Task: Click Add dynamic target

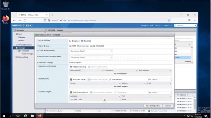Action: click(79, 92)
